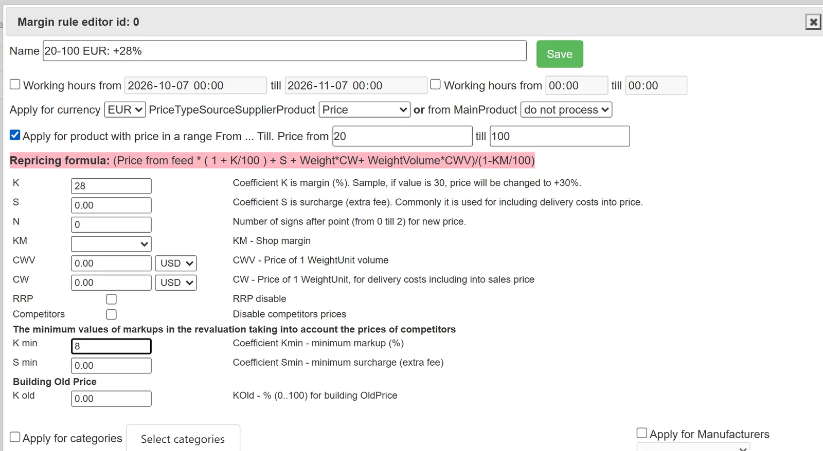Click the green Save button

[560, 54]
